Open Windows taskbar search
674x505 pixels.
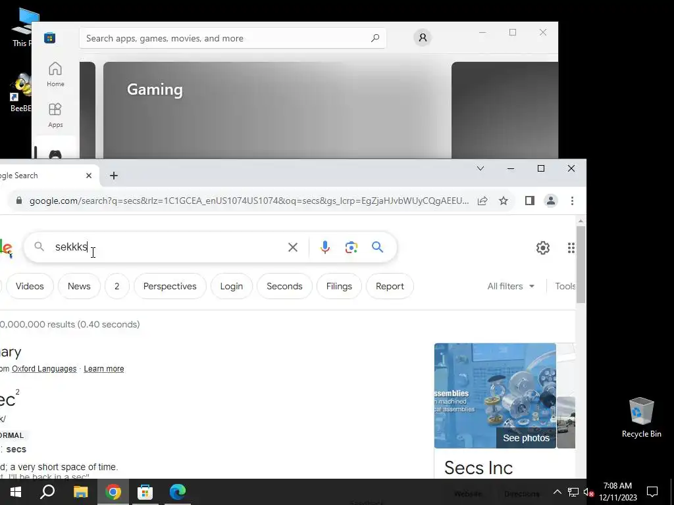pos(47,492)
